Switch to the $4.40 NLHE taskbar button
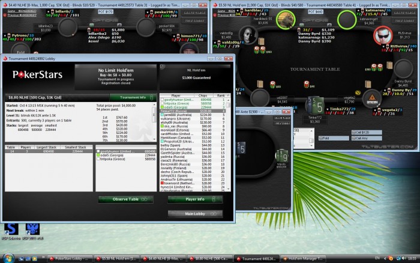 (x=163, y=259)
